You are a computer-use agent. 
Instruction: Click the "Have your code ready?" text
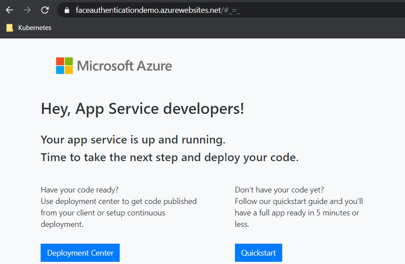[79, 190]
